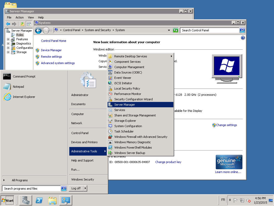Click the Change settings link
The width and height of the screenshot is (274, 206).
(x=226, y=125)
